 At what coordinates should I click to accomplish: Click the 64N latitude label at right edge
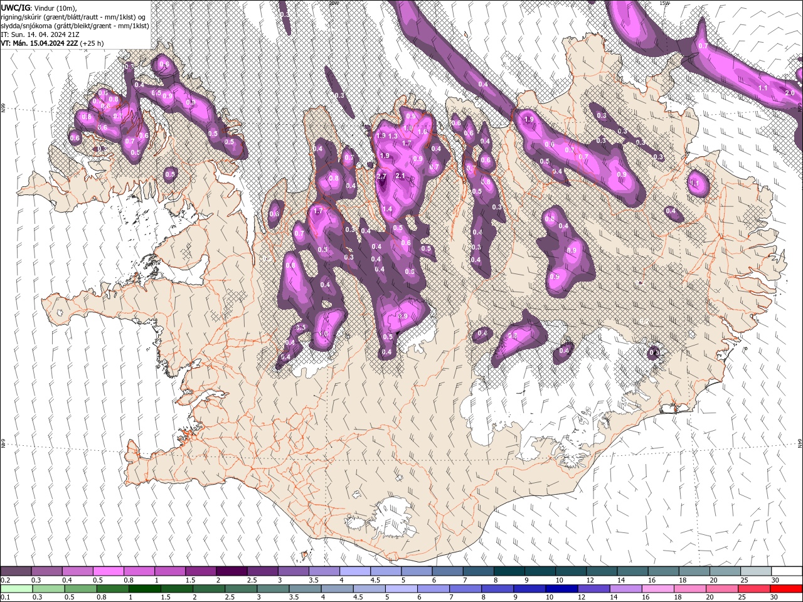pyautogui.click(x=800, y=443)
